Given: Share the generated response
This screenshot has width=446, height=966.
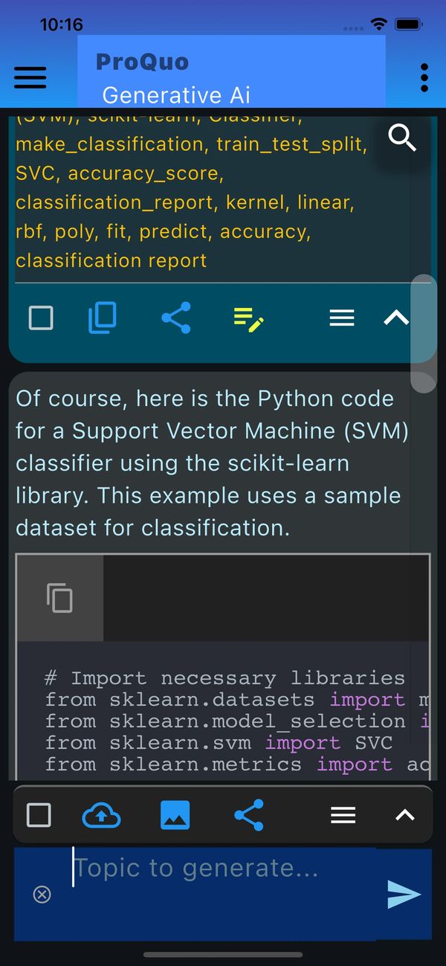Looking at the screenshot, I should point(176,318).
